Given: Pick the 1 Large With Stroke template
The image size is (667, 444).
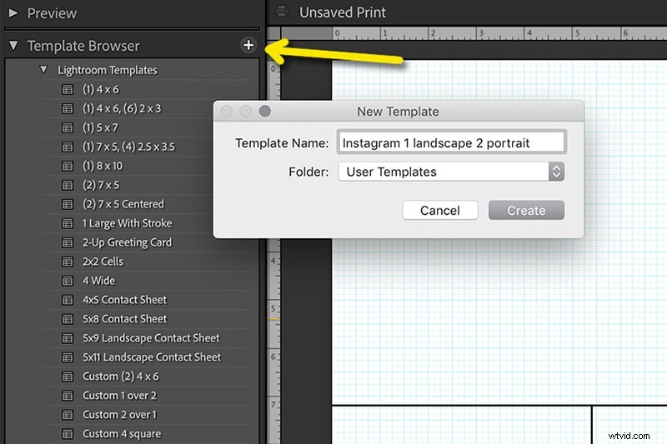Looking at the screenshot, I should click(x=128, y=223).
